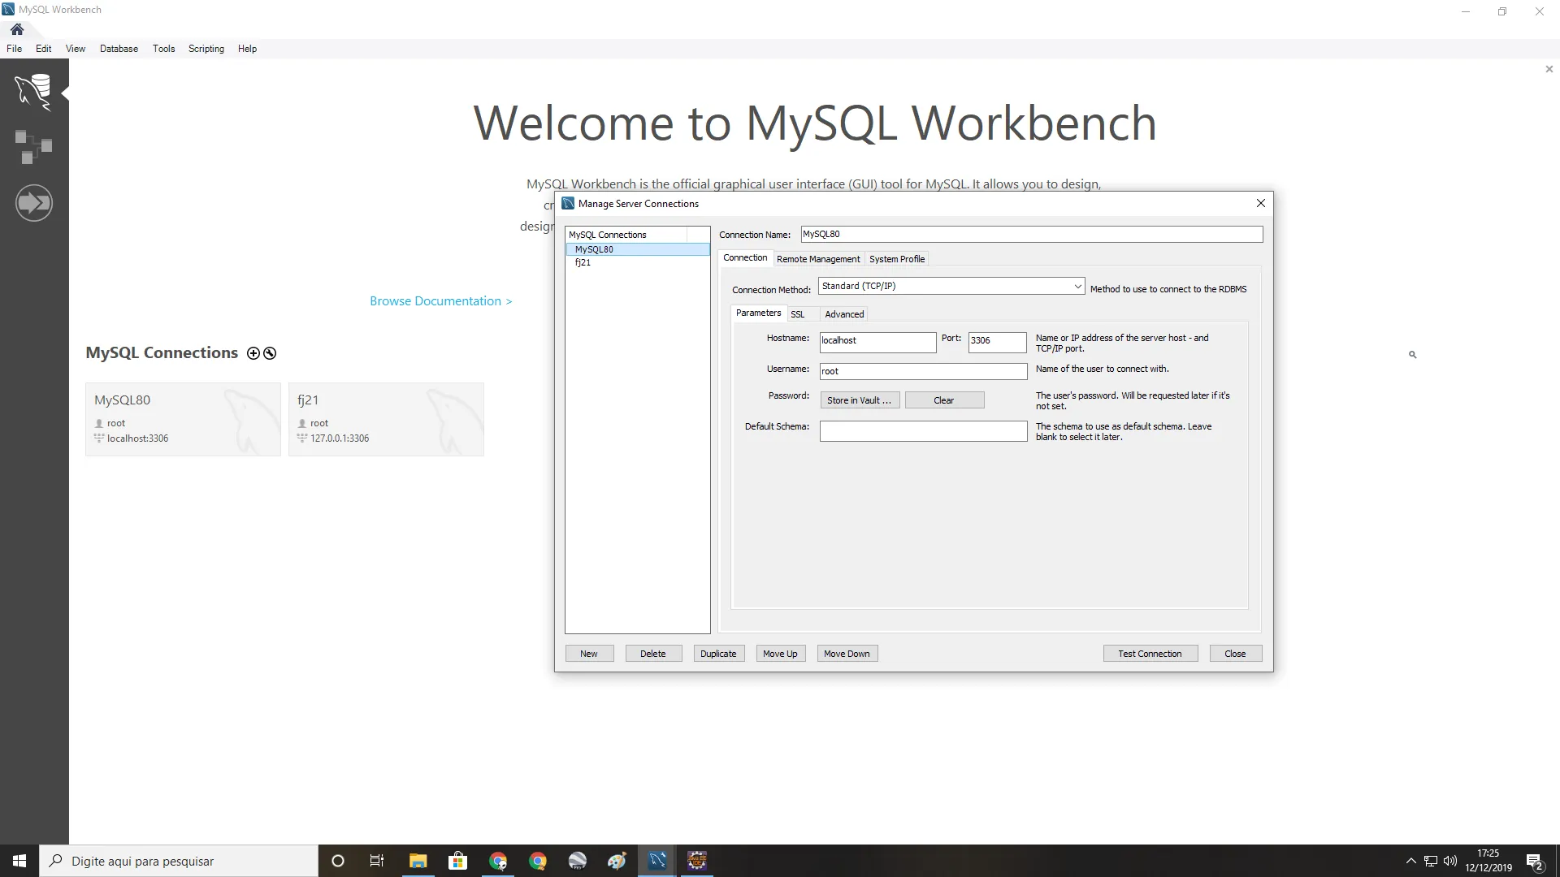Click the Default Schema input field
Screen dimensions: 1560x877
tap(923, 431)
